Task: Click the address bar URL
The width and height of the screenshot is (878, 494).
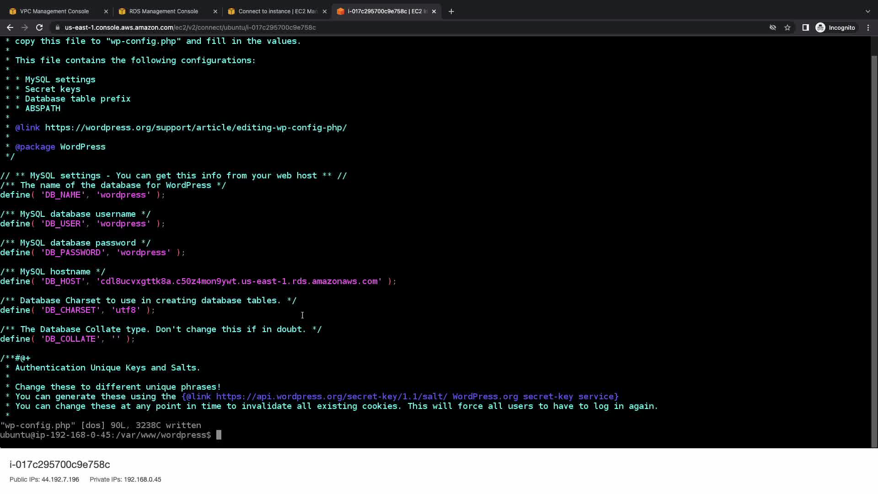Action: [190, 27]
